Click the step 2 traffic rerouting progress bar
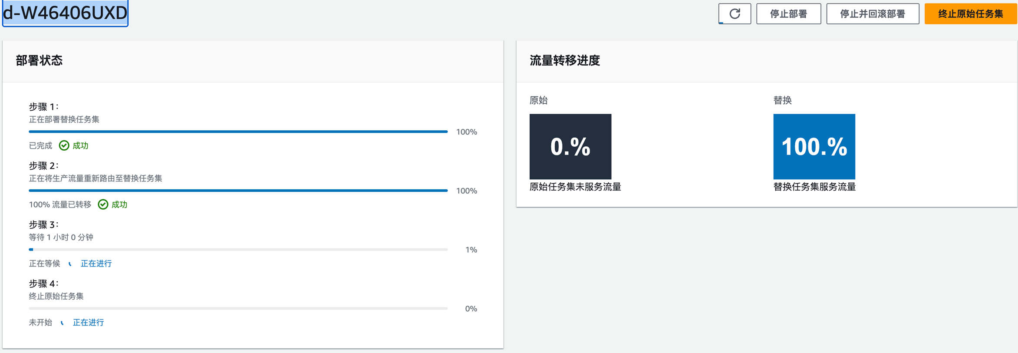Image resolution: width=1018 pixels, height=353 pixels. (x=238, y=191)
